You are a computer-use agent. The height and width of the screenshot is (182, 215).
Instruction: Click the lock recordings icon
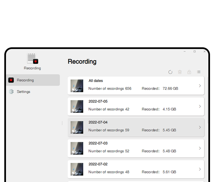(189, 72)
